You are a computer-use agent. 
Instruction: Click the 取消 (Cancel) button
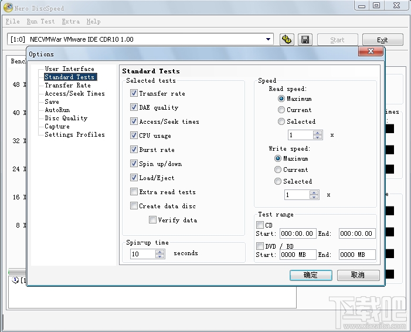click(358, 275)
